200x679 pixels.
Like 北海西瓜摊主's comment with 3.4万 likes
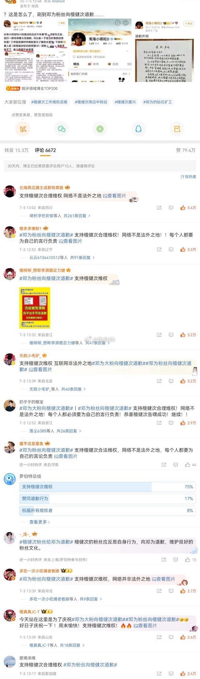(188, 208)
